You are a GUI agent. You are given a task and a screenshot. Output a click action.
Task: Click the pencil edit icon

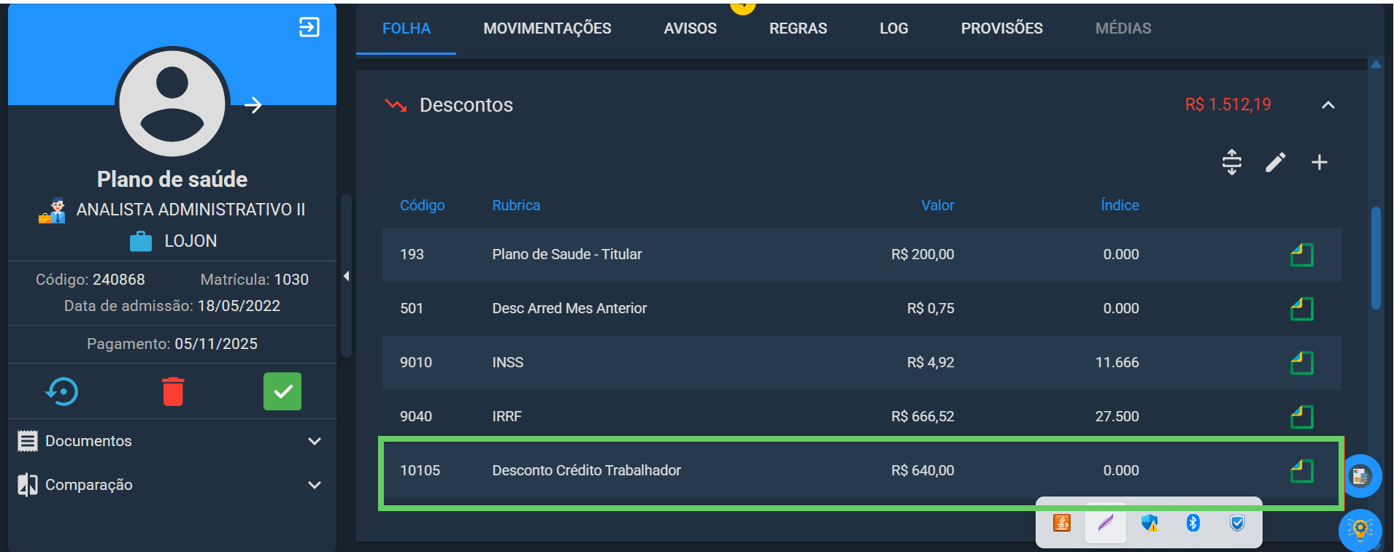[x=1276, y=162]
